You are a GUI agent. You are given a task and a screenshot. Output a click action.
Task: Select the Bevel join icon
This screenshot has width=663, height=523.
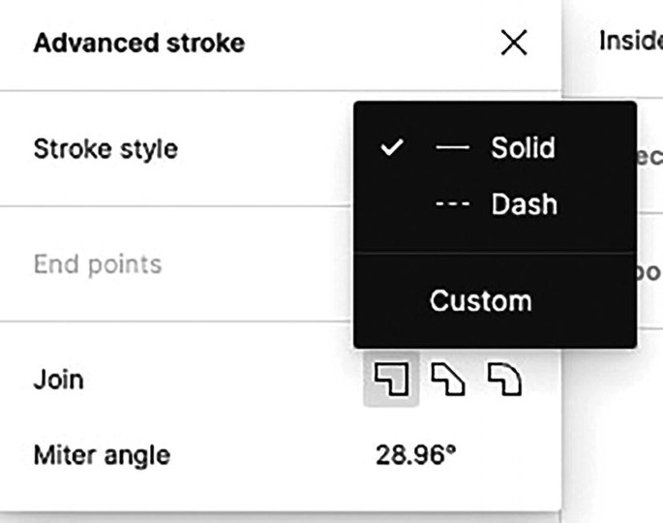click(x=447, y=380)
